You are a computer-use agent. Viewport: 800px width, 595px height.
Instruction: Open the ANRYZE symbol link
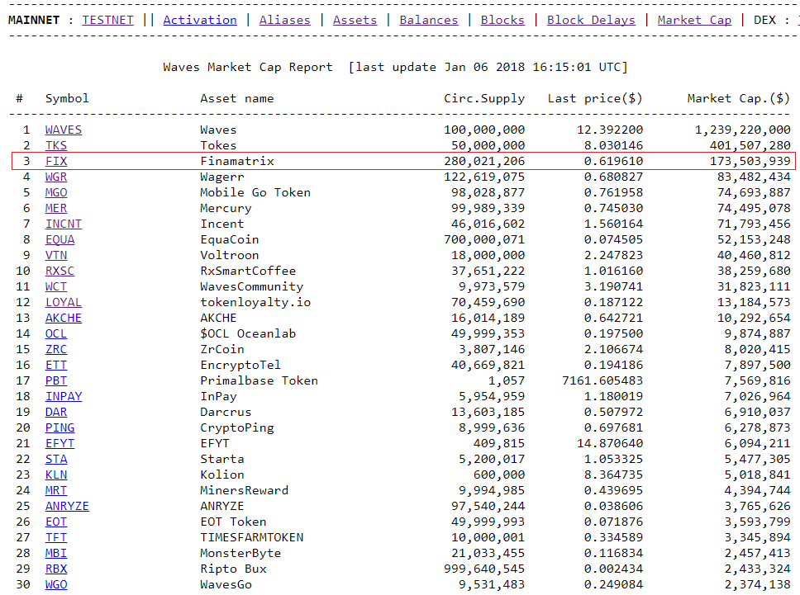[67, 507]
